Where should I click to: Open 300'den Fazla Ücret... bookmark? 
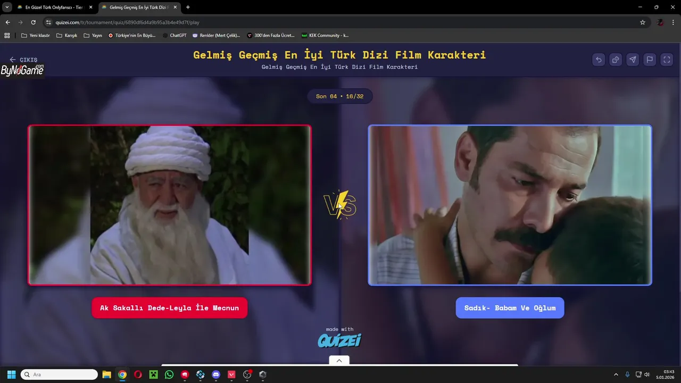click(271, 36)
